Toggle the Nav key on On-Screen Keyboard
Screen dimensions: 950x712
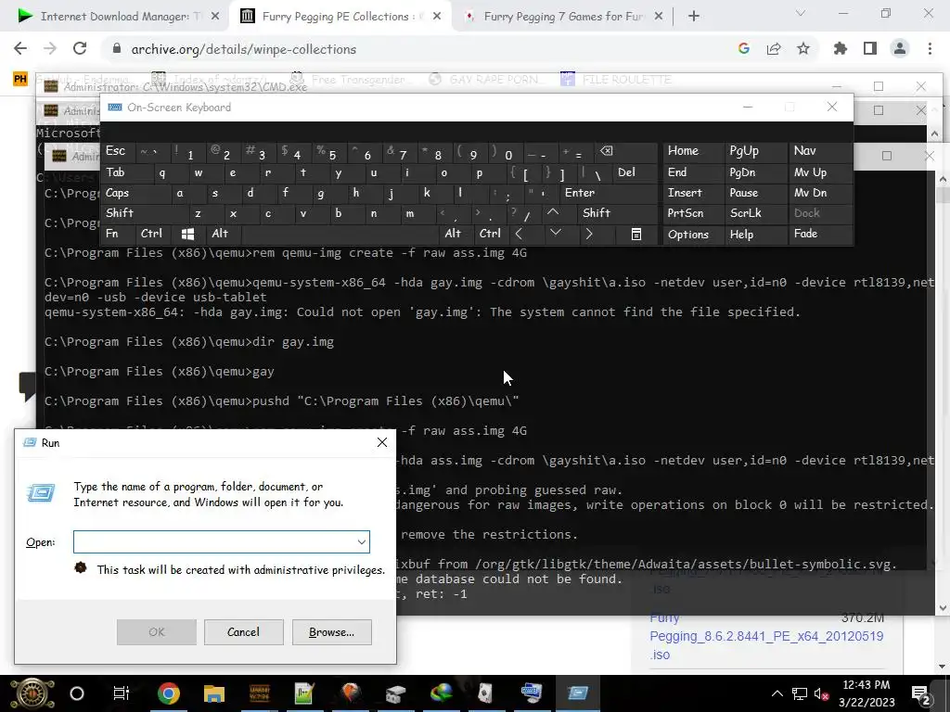tap(821, 151)
